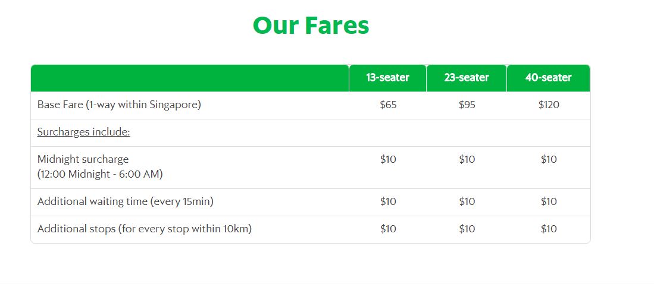Screen dimensions: 654x284
Task: Click the 40-seater additional stops price
Action: point(549,229)
